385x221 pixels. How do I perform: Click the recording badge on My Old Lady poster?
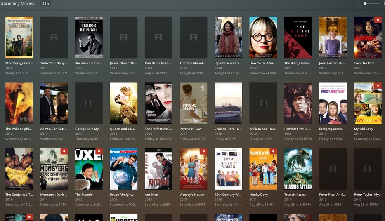378,86
